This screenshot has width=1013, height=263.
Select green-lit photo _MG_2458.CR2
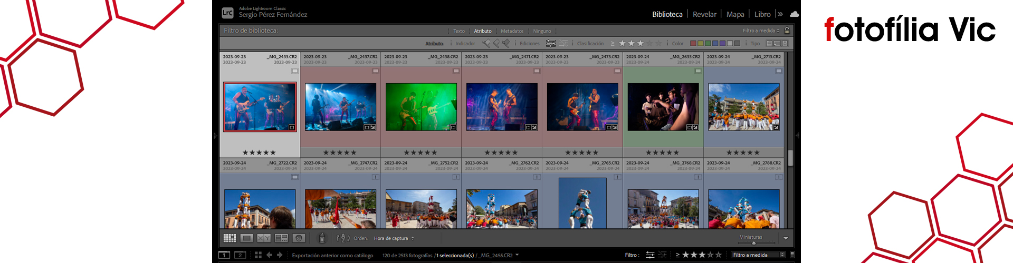421,107
